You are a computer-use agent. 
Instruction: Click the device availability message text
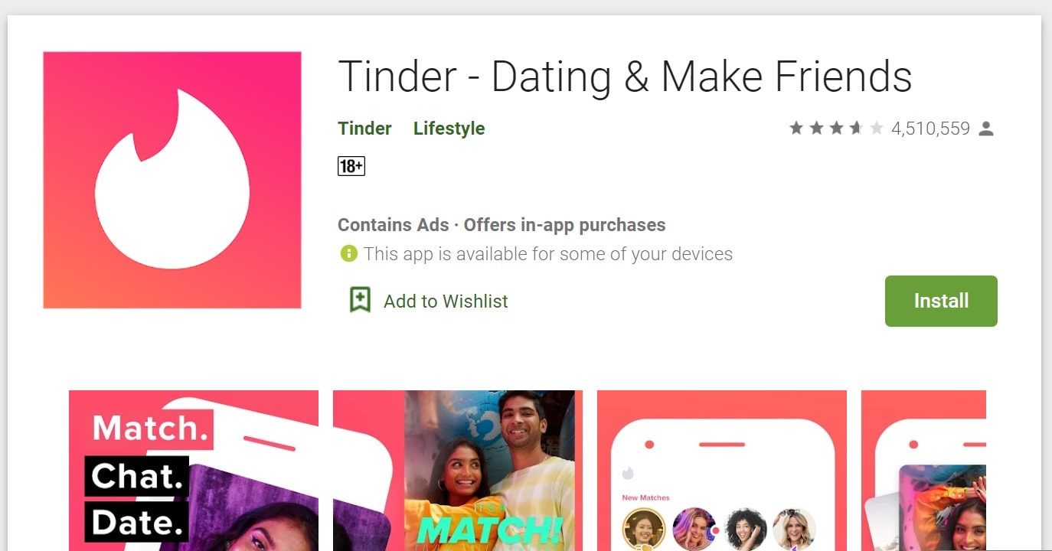(x=548, y=254)
